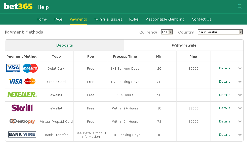Expand the Bank Transfer row chevron
Image resolution: width=247 pixels, height=142 pixels.
(x=240, y=135)
